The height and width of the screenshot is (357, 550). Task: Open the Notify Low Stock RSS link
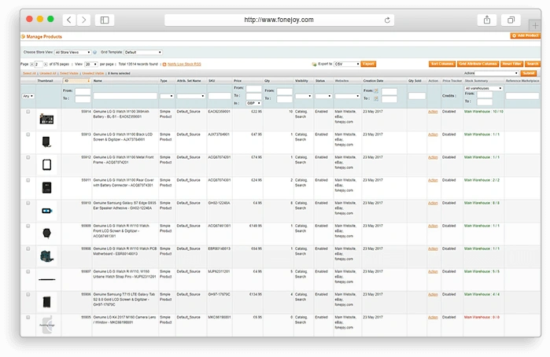click(x=184, y=64)
